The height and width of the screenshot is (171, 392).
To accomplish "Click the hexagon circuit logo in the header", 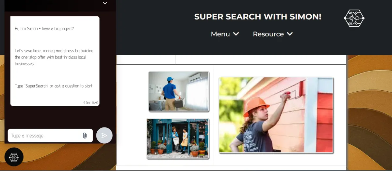I will 354,18.
